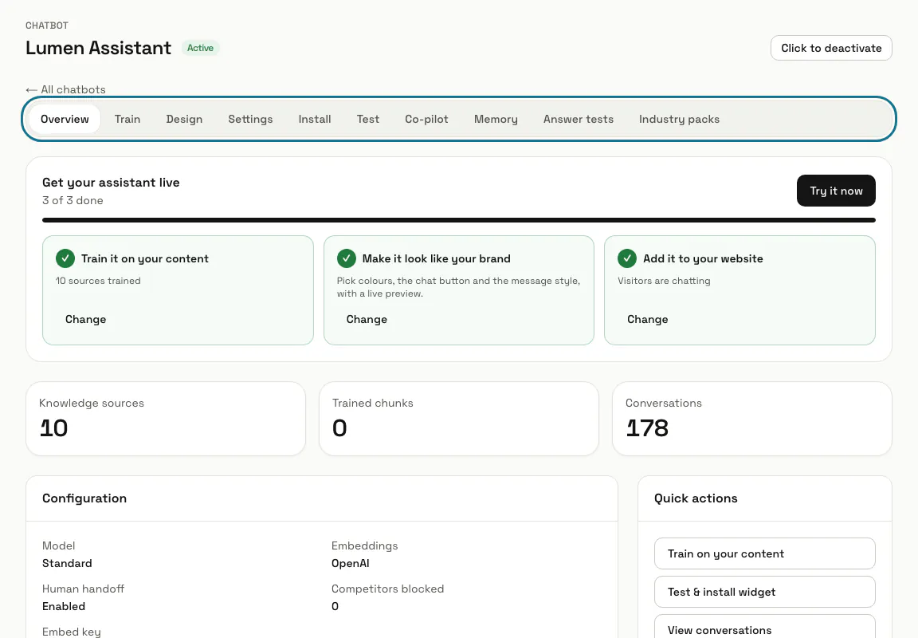Click the Knowledge sources stat card

pyautogui.click(x=166, y=419)
